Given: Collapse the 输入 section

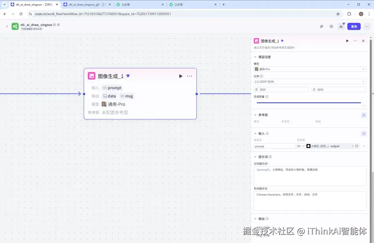Looking at the screenshot, I should (255, 133).
